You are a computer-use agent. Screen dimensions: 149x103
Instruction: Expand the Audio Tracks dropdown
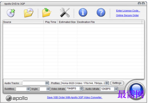36,83
